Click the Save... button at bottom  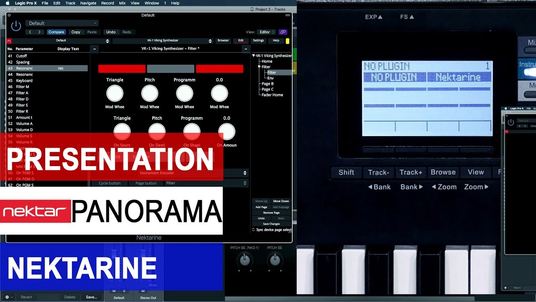(91, 297)
